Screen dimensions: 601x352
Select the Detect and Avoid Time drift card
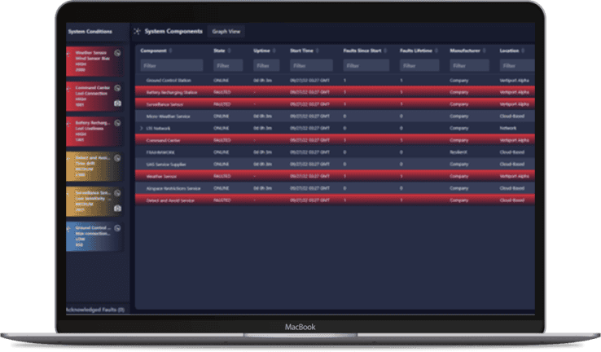94,166
